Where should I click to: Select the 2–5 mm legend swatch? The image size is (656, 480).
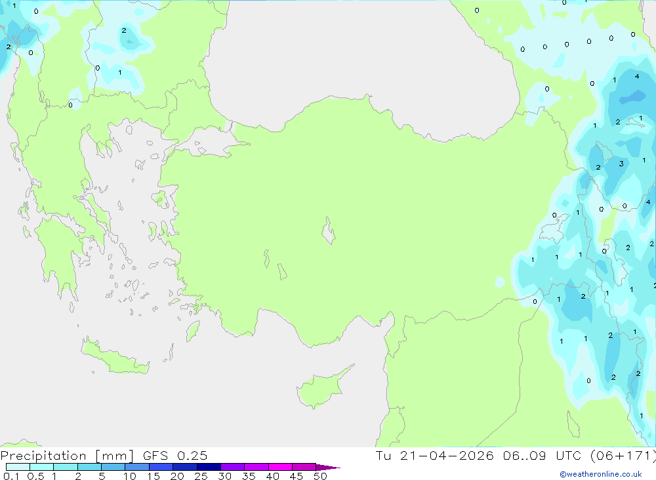(89, 467)
